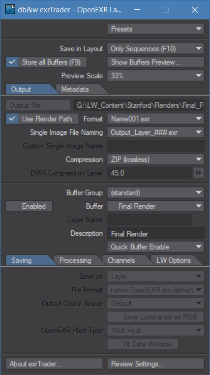Image resolution: width=210 pixels, height=375 pixels.
Task: Click About exrTrader button
Action: point(54,364)
